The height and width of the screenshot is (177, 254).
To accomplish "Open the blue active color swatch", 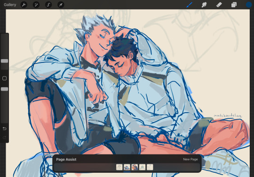I will coord(249,5).
